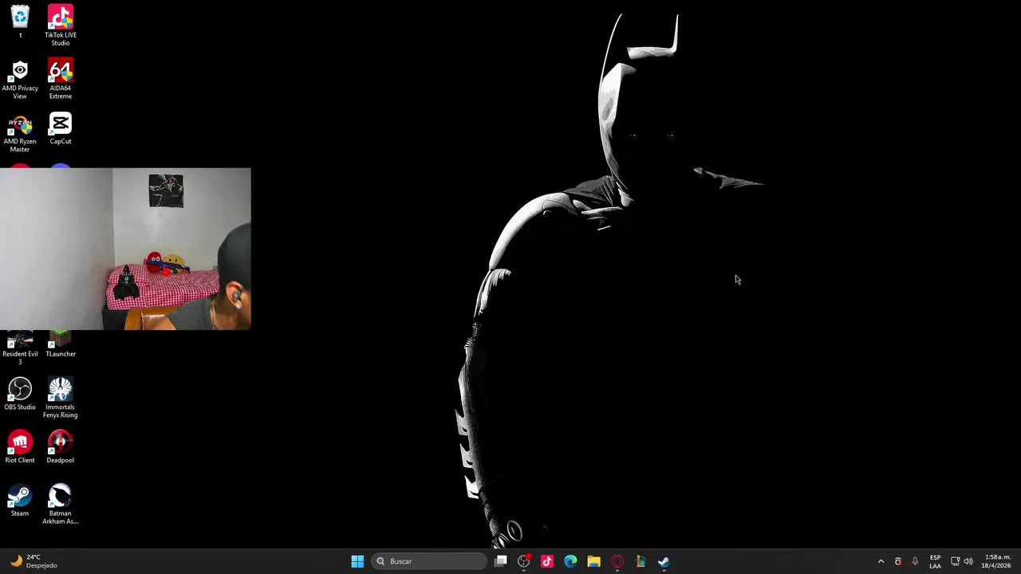This screenshot has height=574, width=1021.
Task: Select the Deadpool desktop shortcut
Action: (61, 447)
